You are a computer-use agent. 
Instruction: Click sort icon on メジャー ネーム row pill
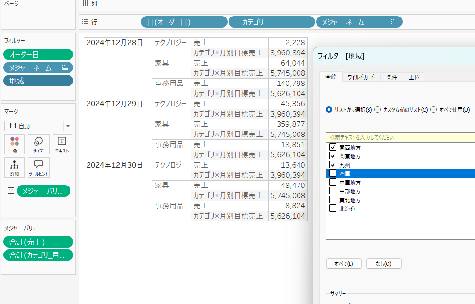click(394, 22)
